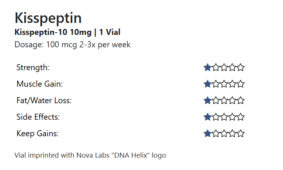Click the filled Keep Gains star

point(207,134)
